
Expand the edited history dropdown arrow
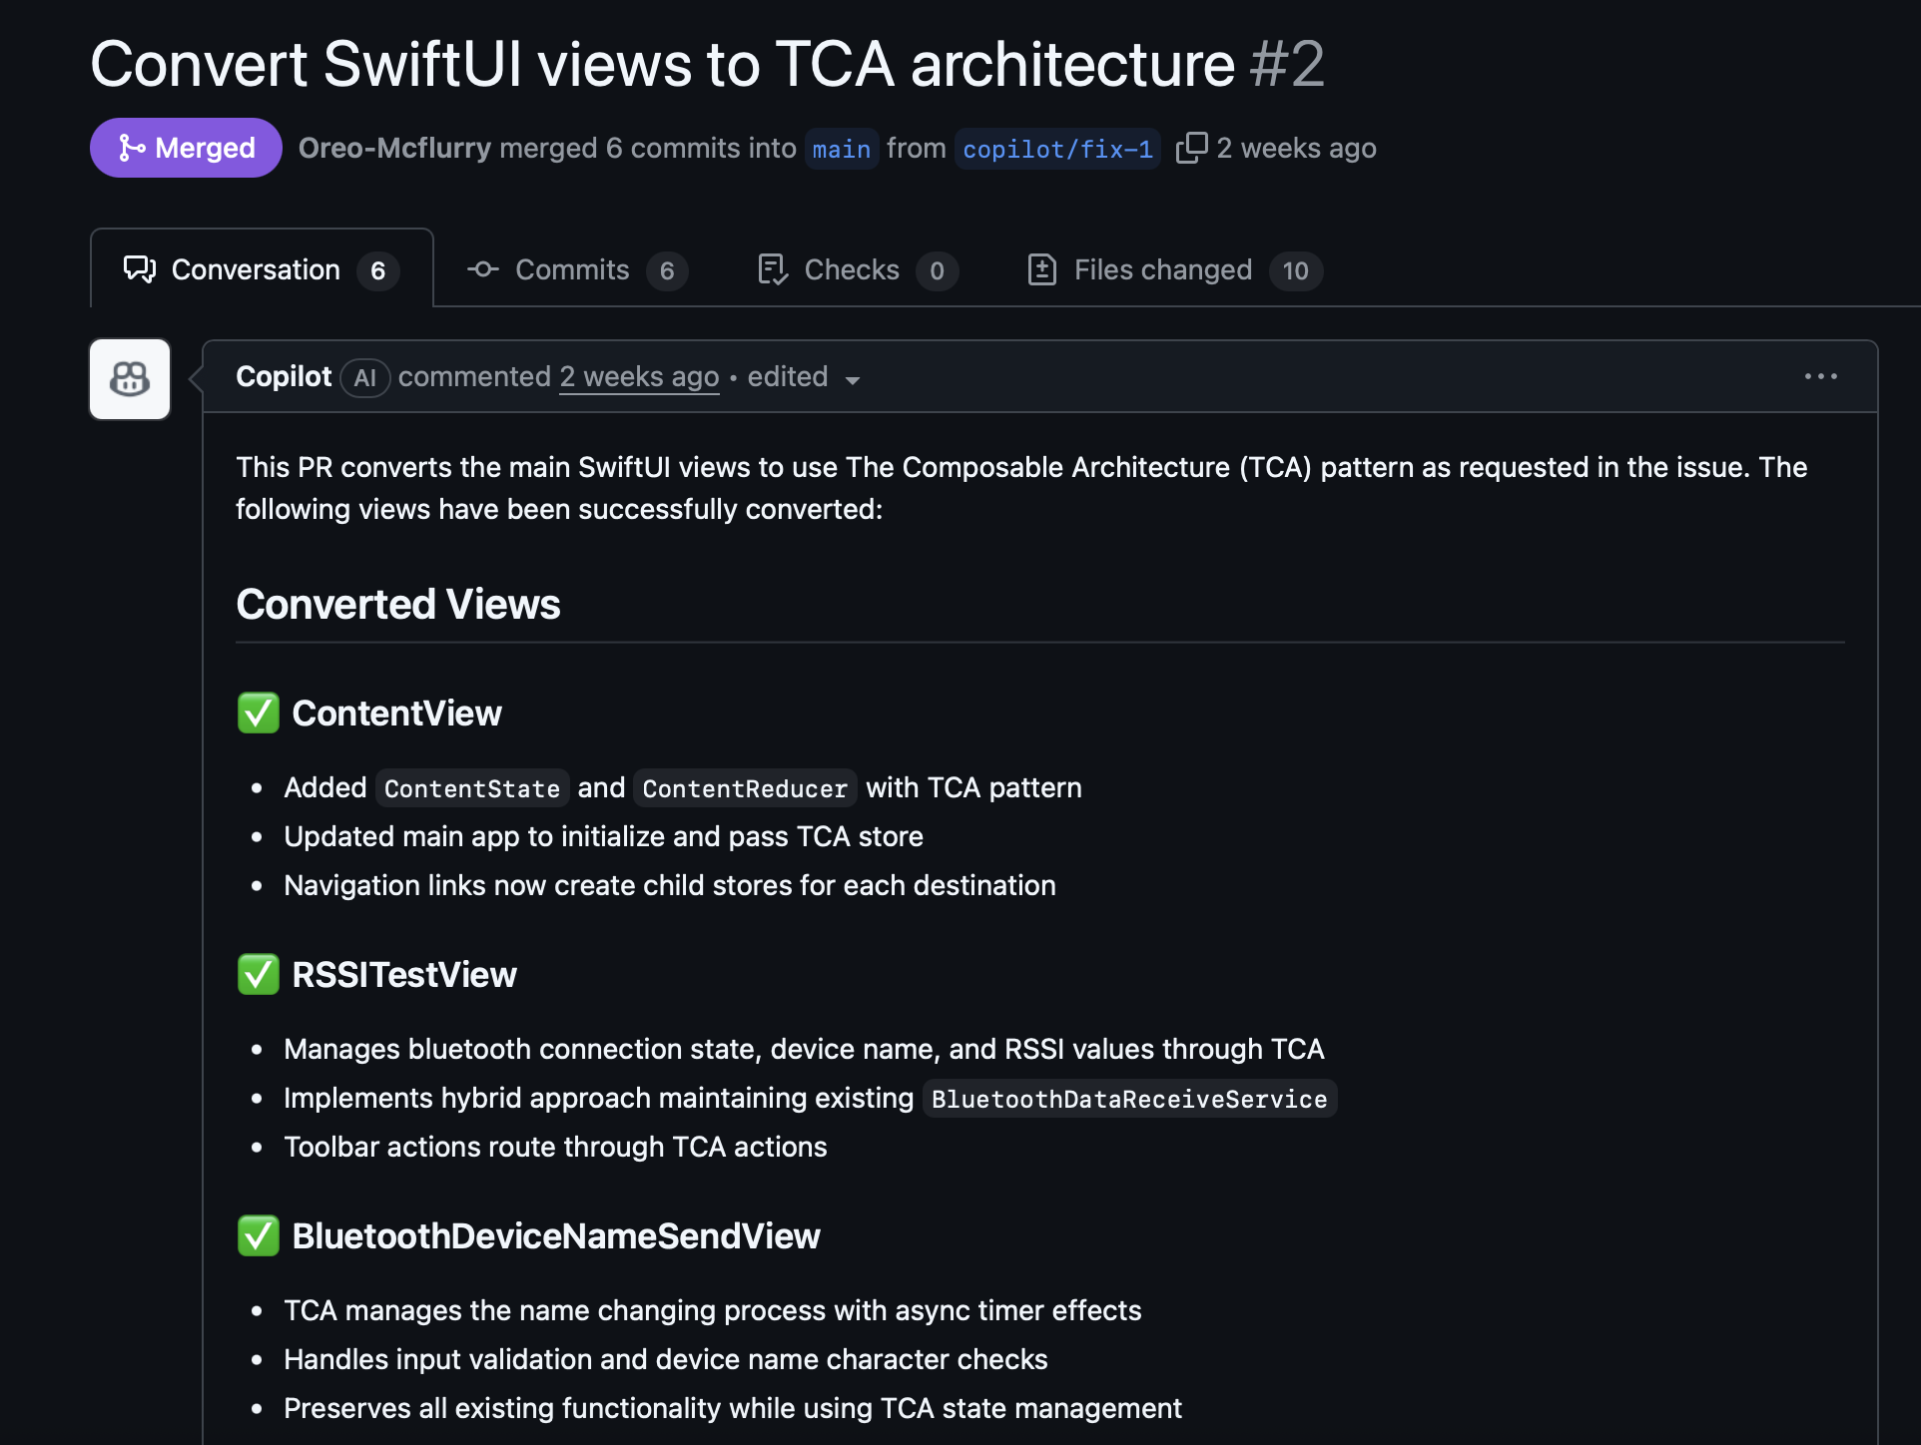pyautogui.click(x=853, y=379)
